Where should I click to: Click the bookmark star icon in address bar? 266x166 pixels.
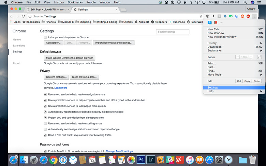tap(201, 16)
